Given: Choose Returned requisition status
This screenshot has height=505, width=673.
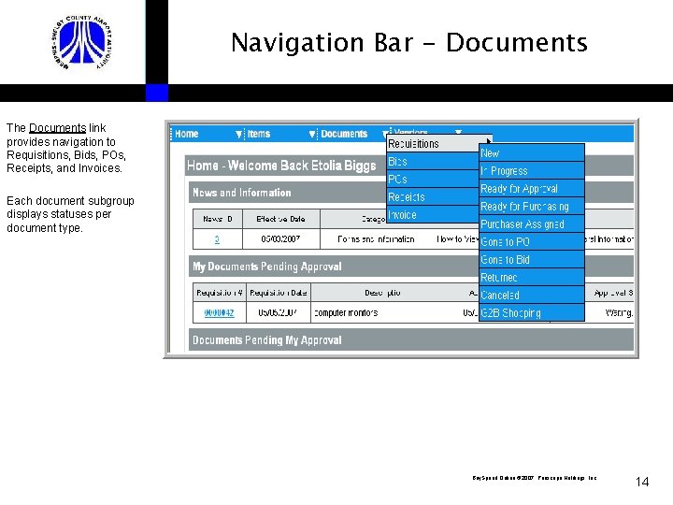Looking at the screenshot, I should click(532, 278).
